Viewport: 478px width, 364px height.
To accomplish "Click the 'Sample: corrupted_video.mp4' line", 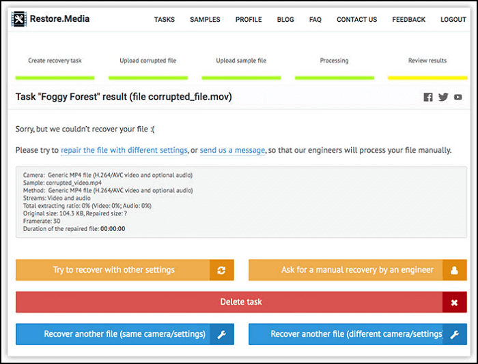I will pos(62,183).
